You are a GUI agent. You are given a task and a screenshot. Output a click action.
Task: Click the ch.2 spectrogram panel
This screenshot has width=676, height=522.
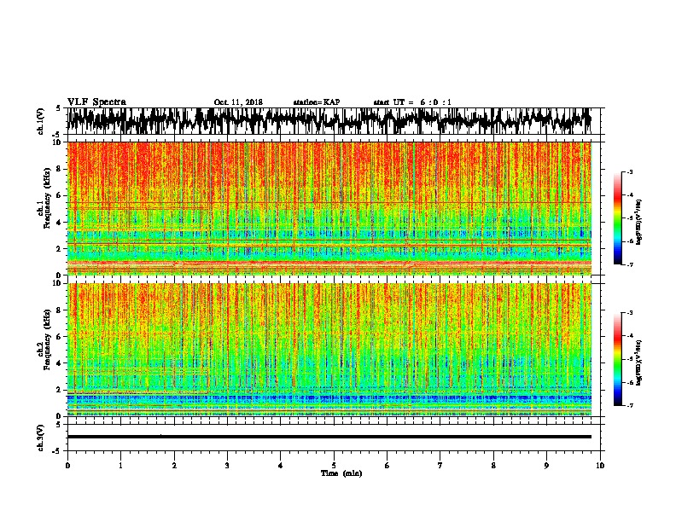(329, 350)
